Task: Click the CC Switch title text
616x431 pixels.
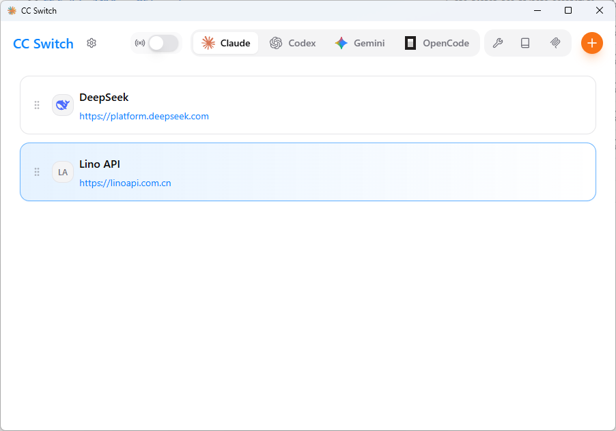Action: [x=43, y=44]
